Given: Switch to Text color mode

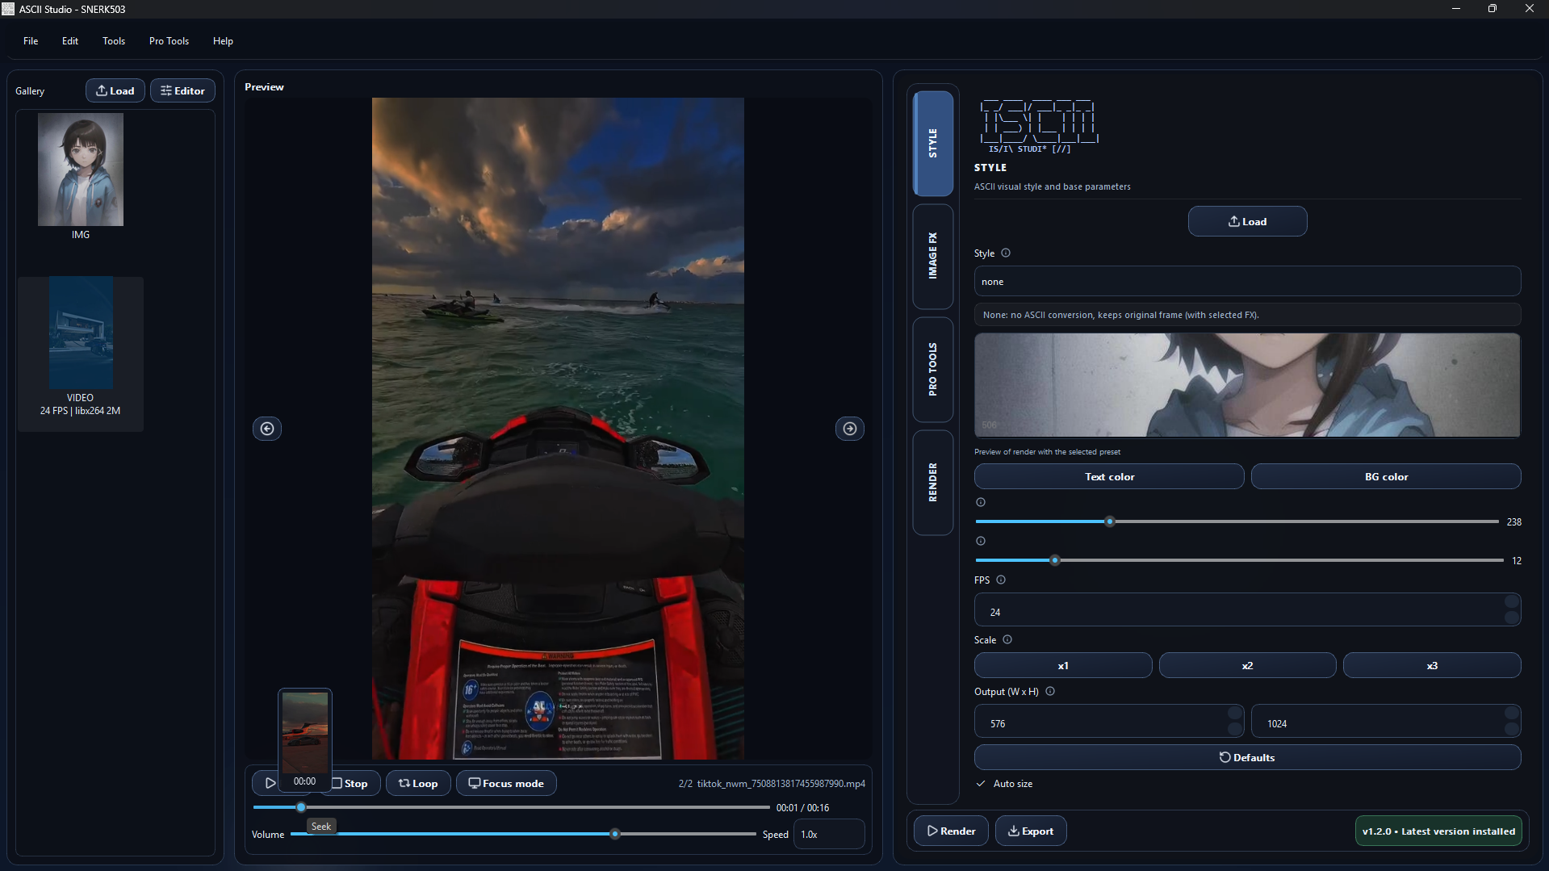Looking at the screenshot, I should coord(1108,476).
